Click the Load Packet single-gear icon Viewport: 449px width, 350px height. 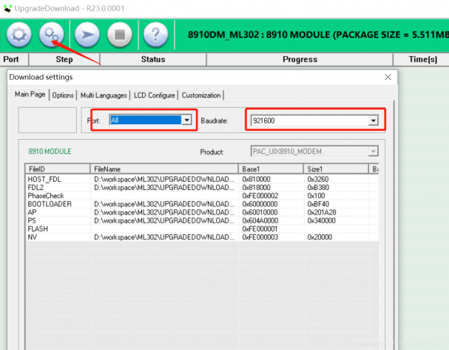click(x=18, y=34)
